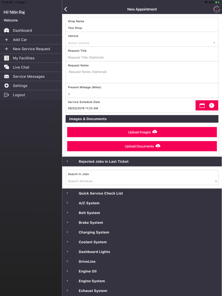Click the plus icon beside Add Car
222x296 pixels.
point(7,40)
